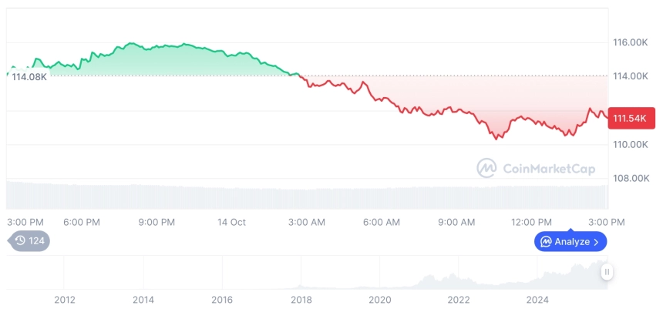Click the red 111.54K current price tag
Viewport: 663px width, 309px height.
(x=631, y=118)
